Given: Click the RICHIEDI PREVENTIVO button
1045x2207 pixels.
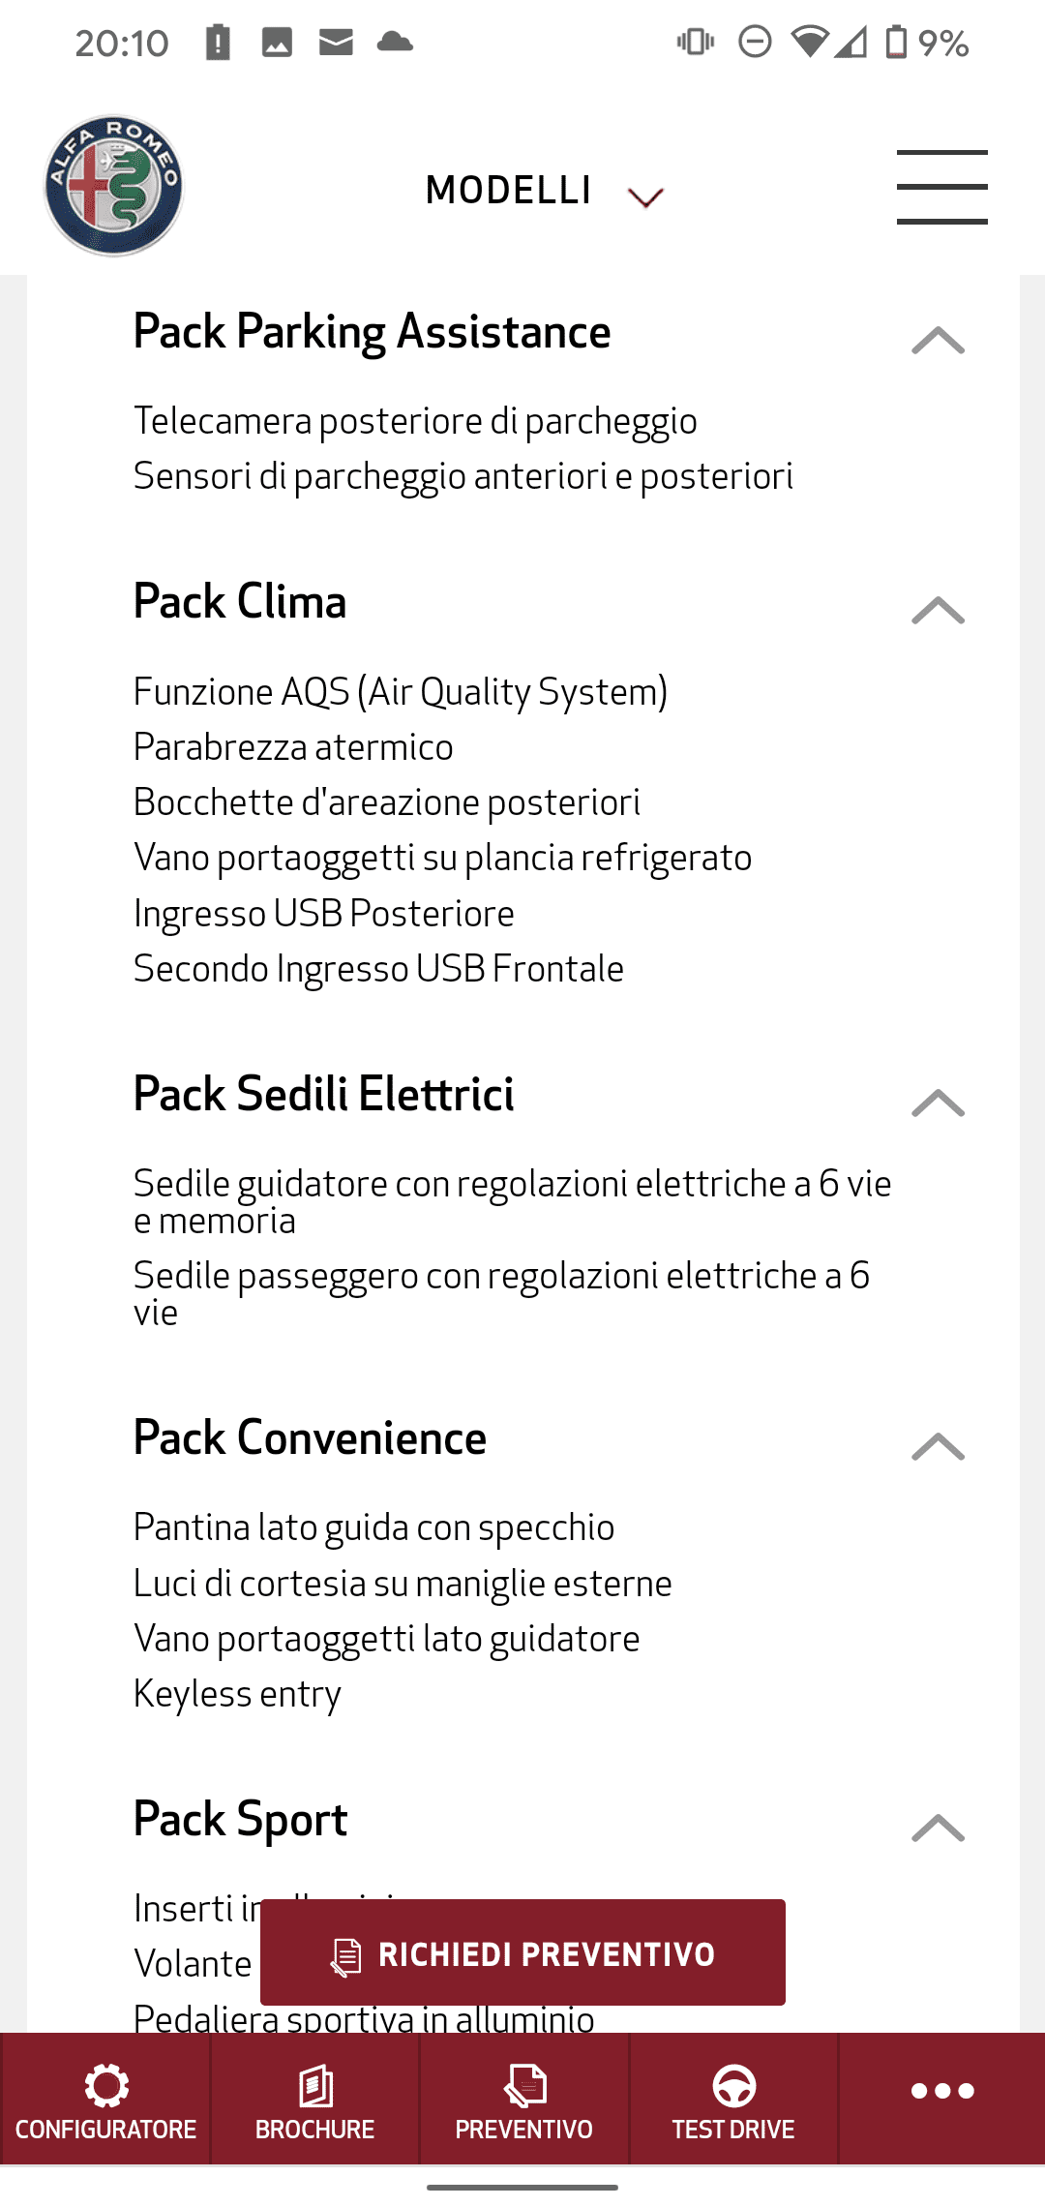Looking at the screenshot, I should coord(522,1953).
